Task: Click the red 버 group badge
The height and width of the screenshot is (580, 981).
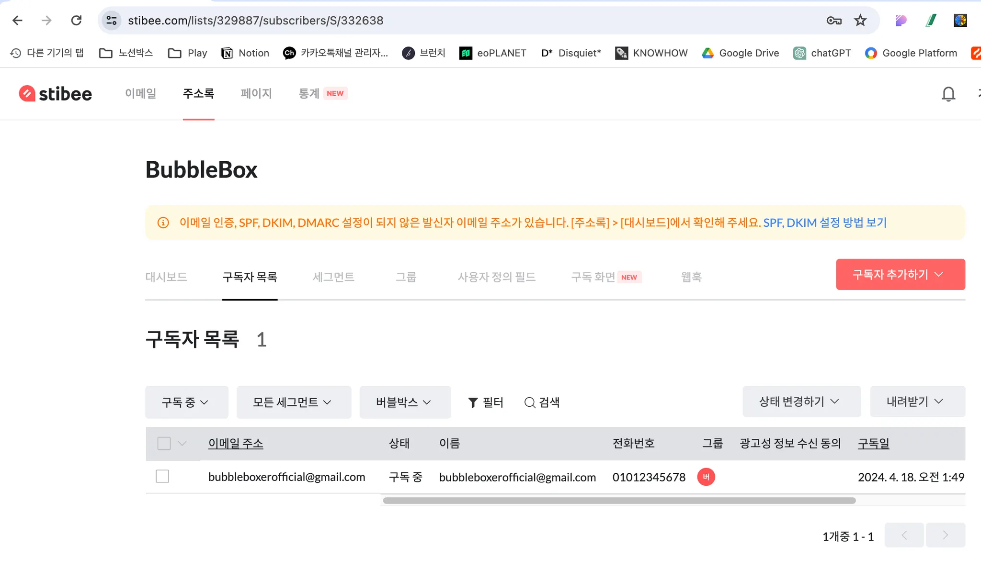Action: [706, 477]
